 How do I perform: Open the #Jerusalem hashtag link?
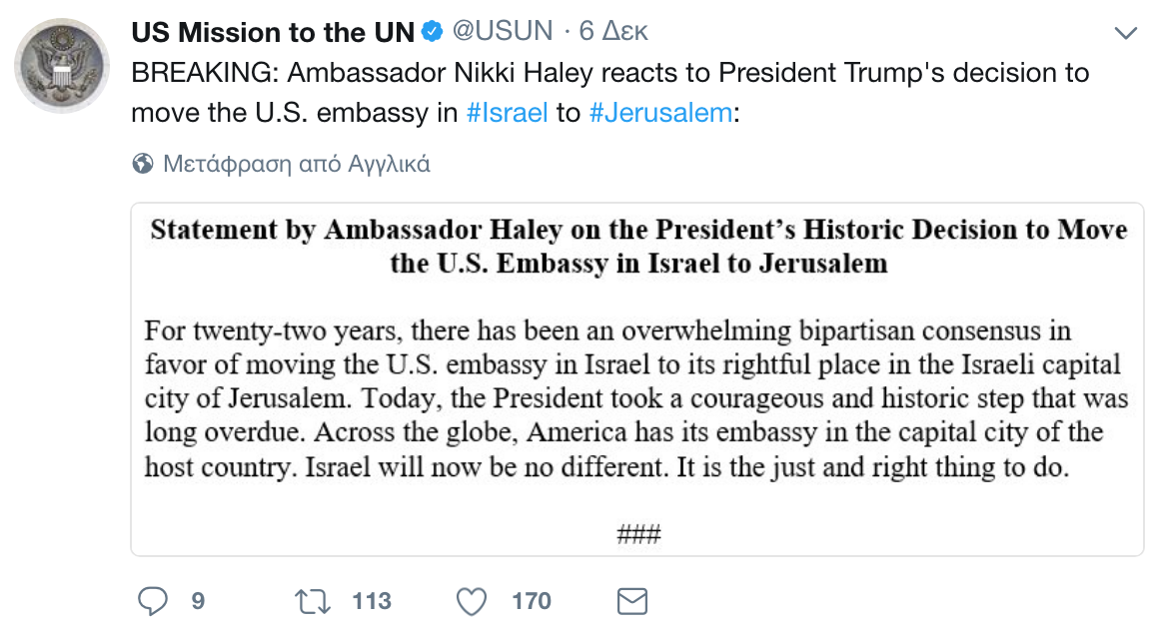point(660,112)
